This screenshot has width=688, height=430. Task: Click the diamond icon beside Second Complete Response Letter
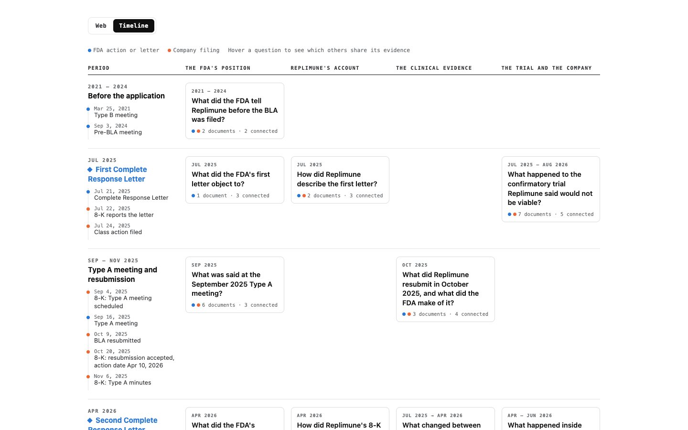pos(90,420)
